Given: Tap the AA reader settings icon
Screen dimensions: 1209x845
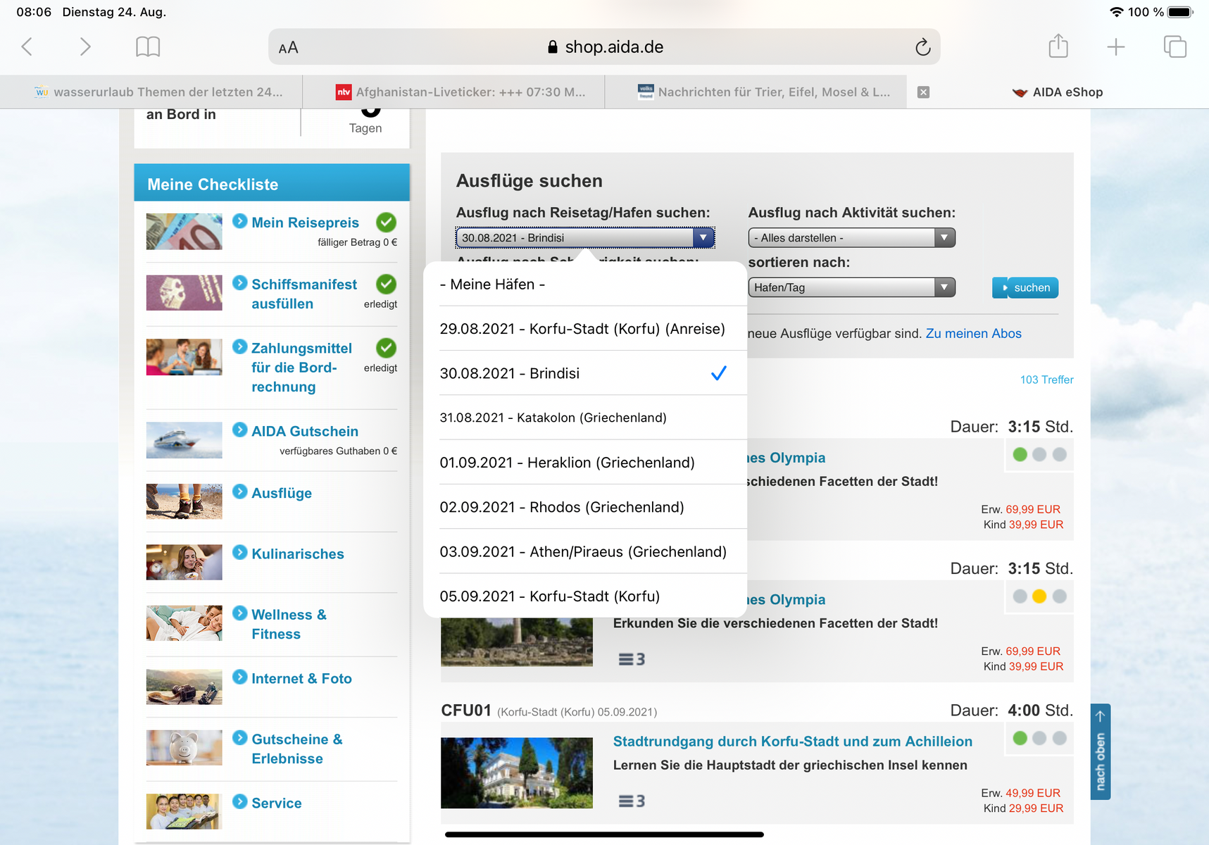Looking at the screenshot, I should [289, 48].
